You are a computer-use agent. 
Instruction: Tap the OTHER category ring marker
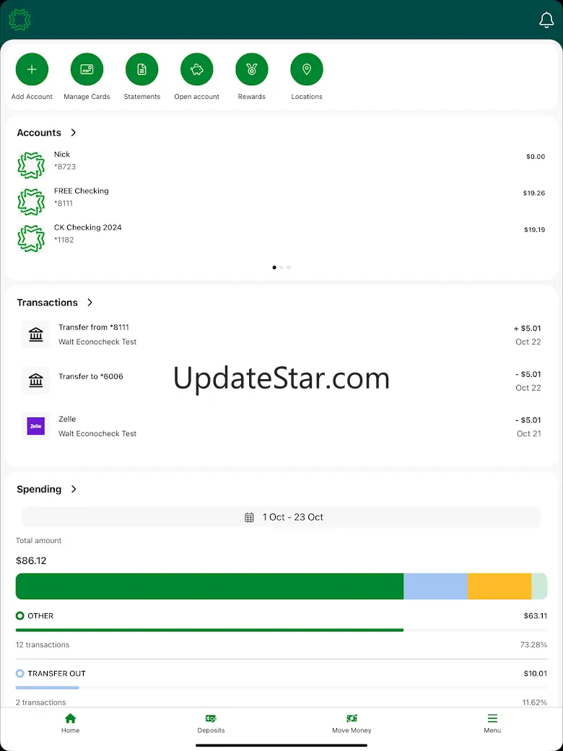click(19, 615)
